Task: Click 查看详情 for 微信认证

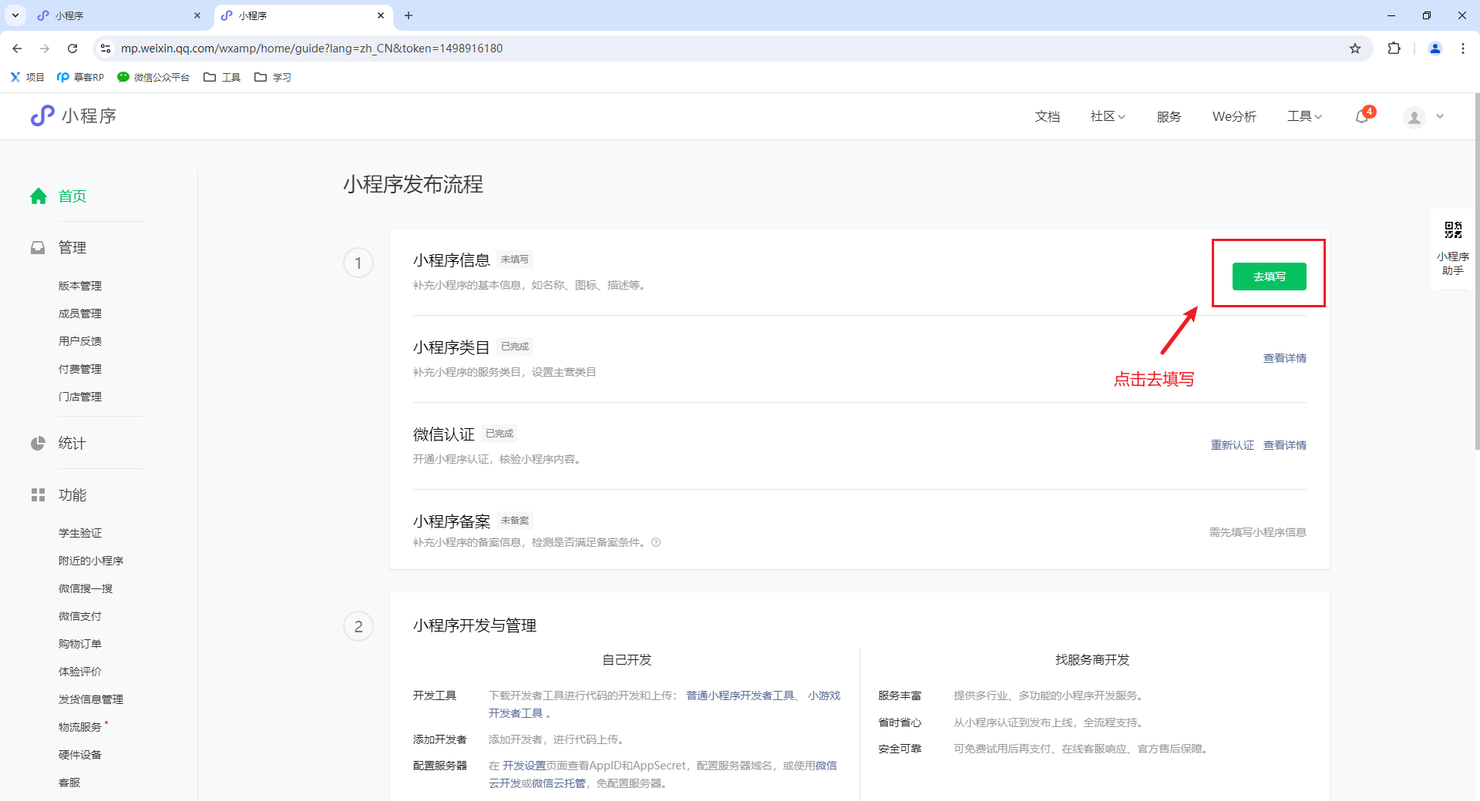Action: click(x=1285, y=445)
